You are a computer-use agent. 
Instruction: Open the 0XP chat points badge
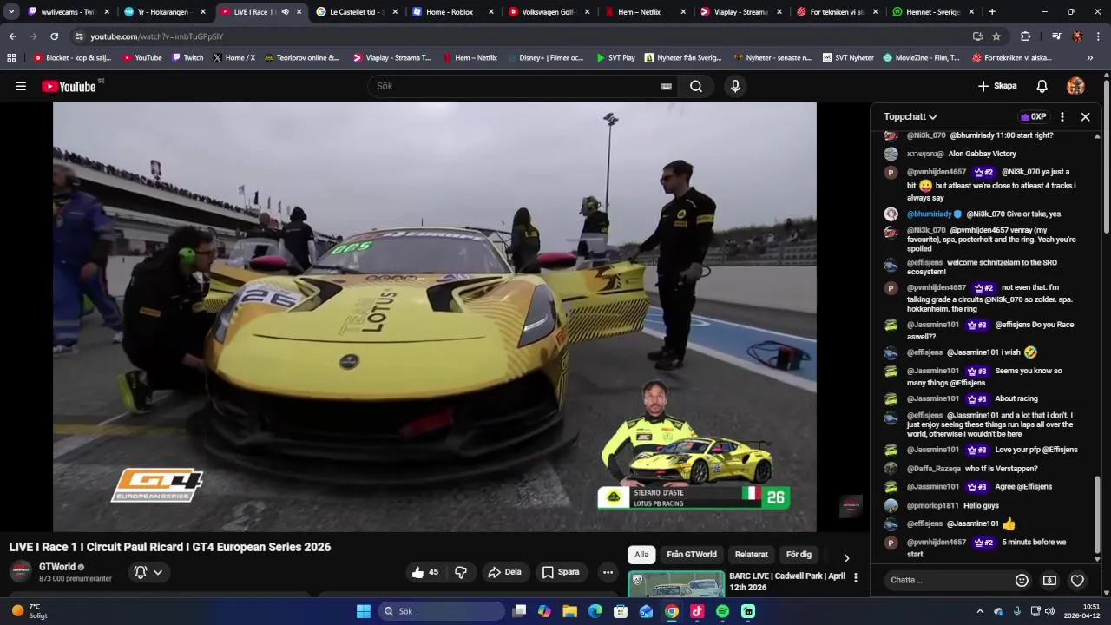point(1033,116)
